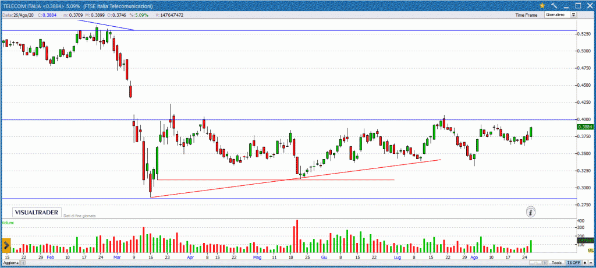Screen dimensions: 596x268
Task: Click the Mag label on date axis
Action: click(258, 258)
